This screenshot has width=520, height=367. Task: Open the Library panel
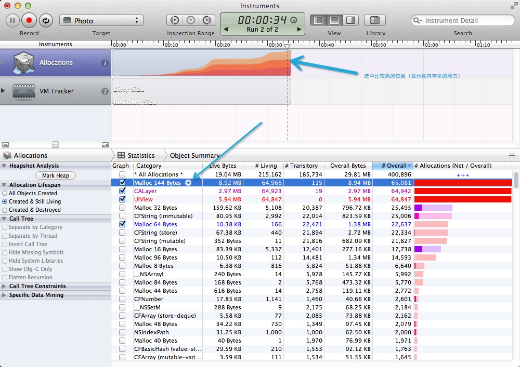pos(375,20)
